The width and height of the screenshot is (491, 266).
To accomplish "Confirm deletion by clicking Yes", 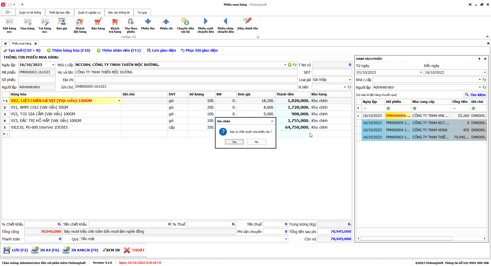I will pyautogui.click(x=234, y=142).
